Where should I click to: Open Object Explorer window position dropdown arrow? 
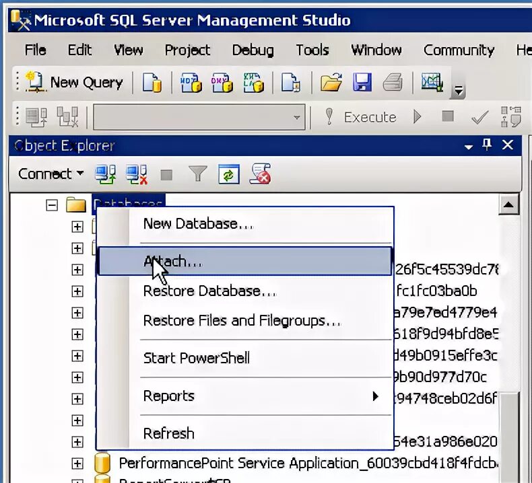pos(469,147)
